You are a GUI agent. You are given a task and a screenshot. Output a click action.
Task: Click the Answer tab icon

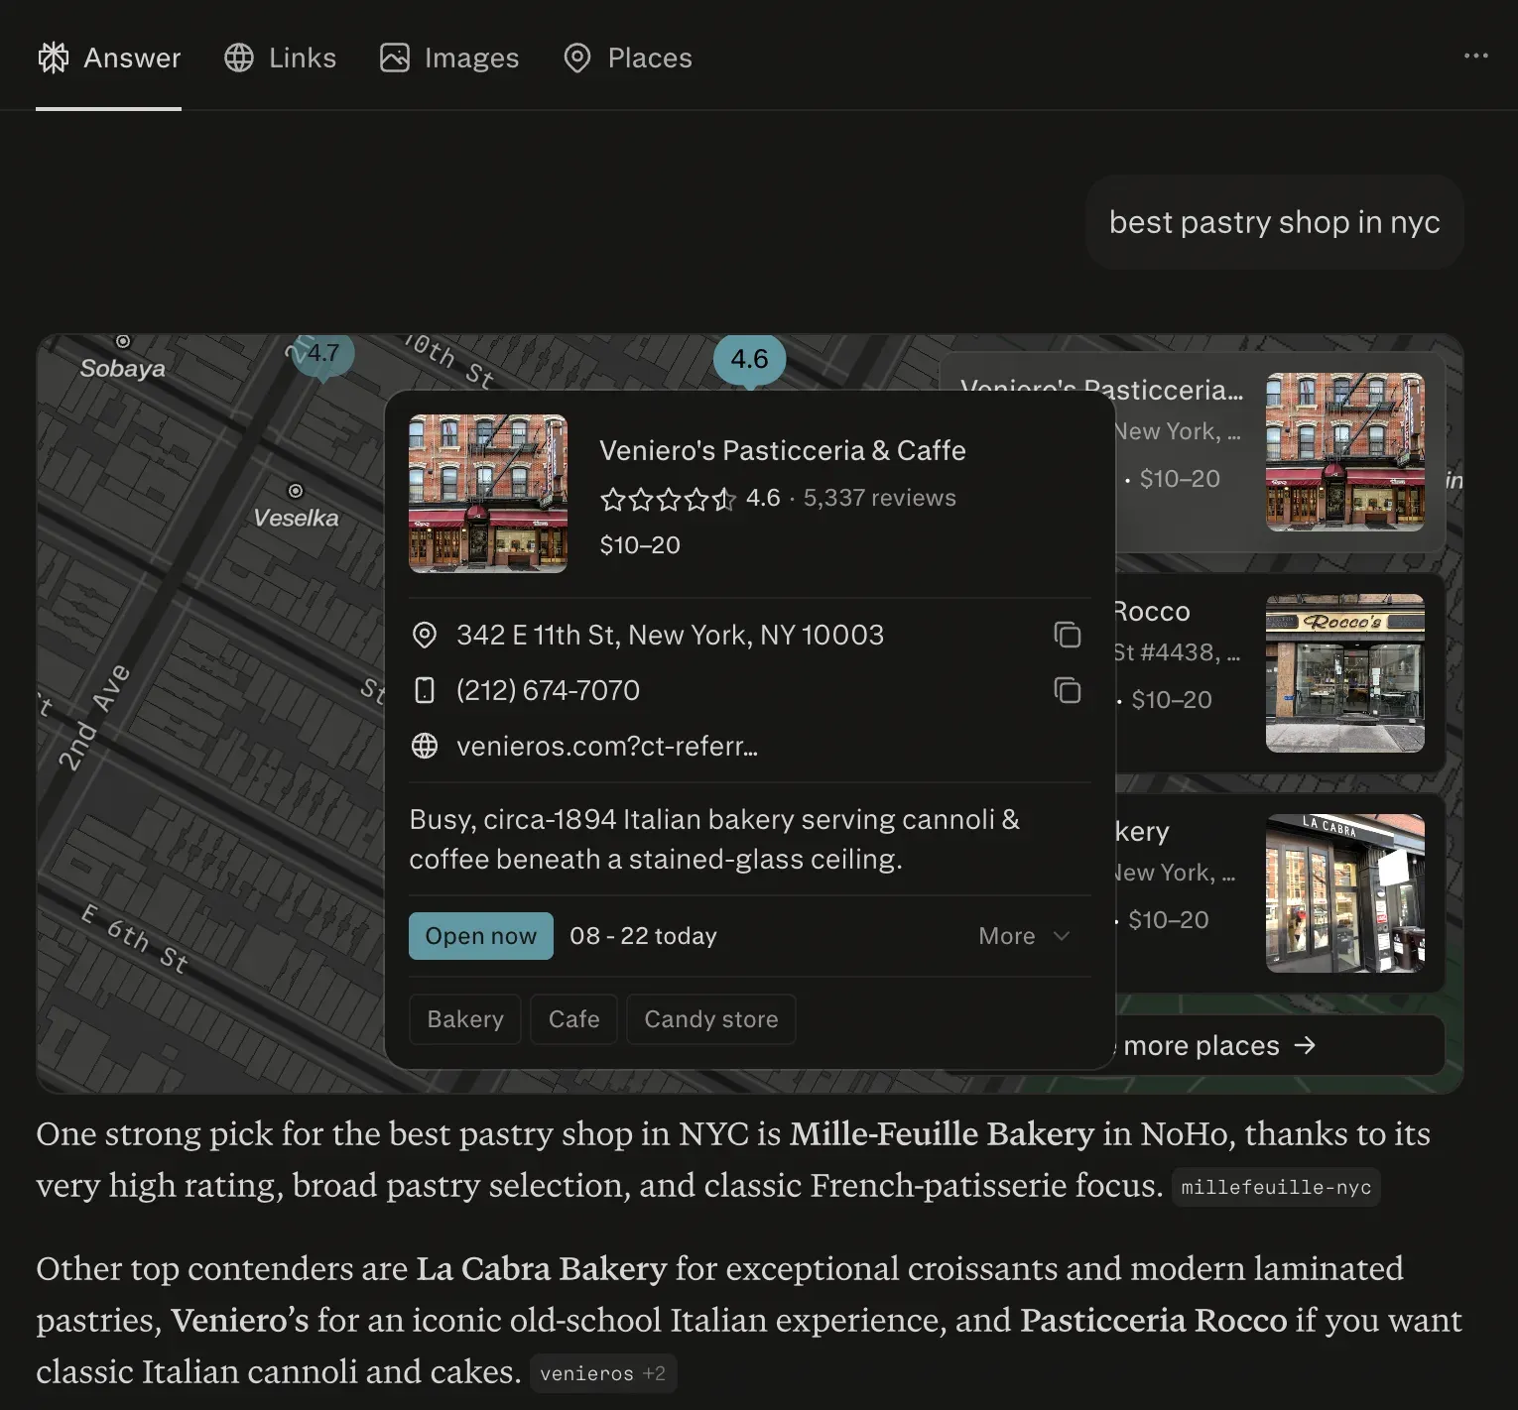pos(54,58)
